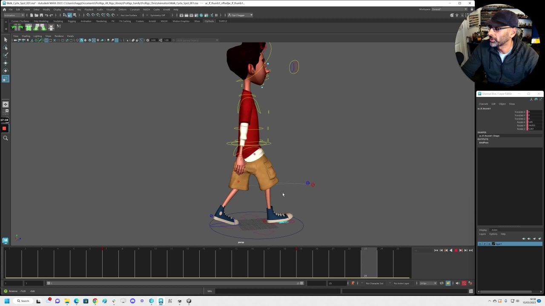Switch to the Rigging shelf tab
The width and height of the screenshot is (545, 306).
(x=72, y=21)
